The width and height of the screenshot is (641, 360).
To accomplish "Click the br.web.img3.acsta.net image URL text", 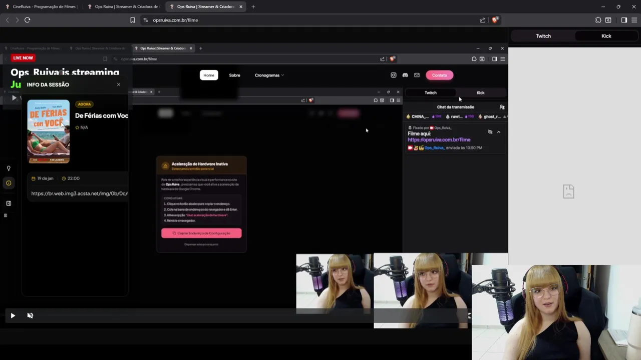I will tap(80, 193).
